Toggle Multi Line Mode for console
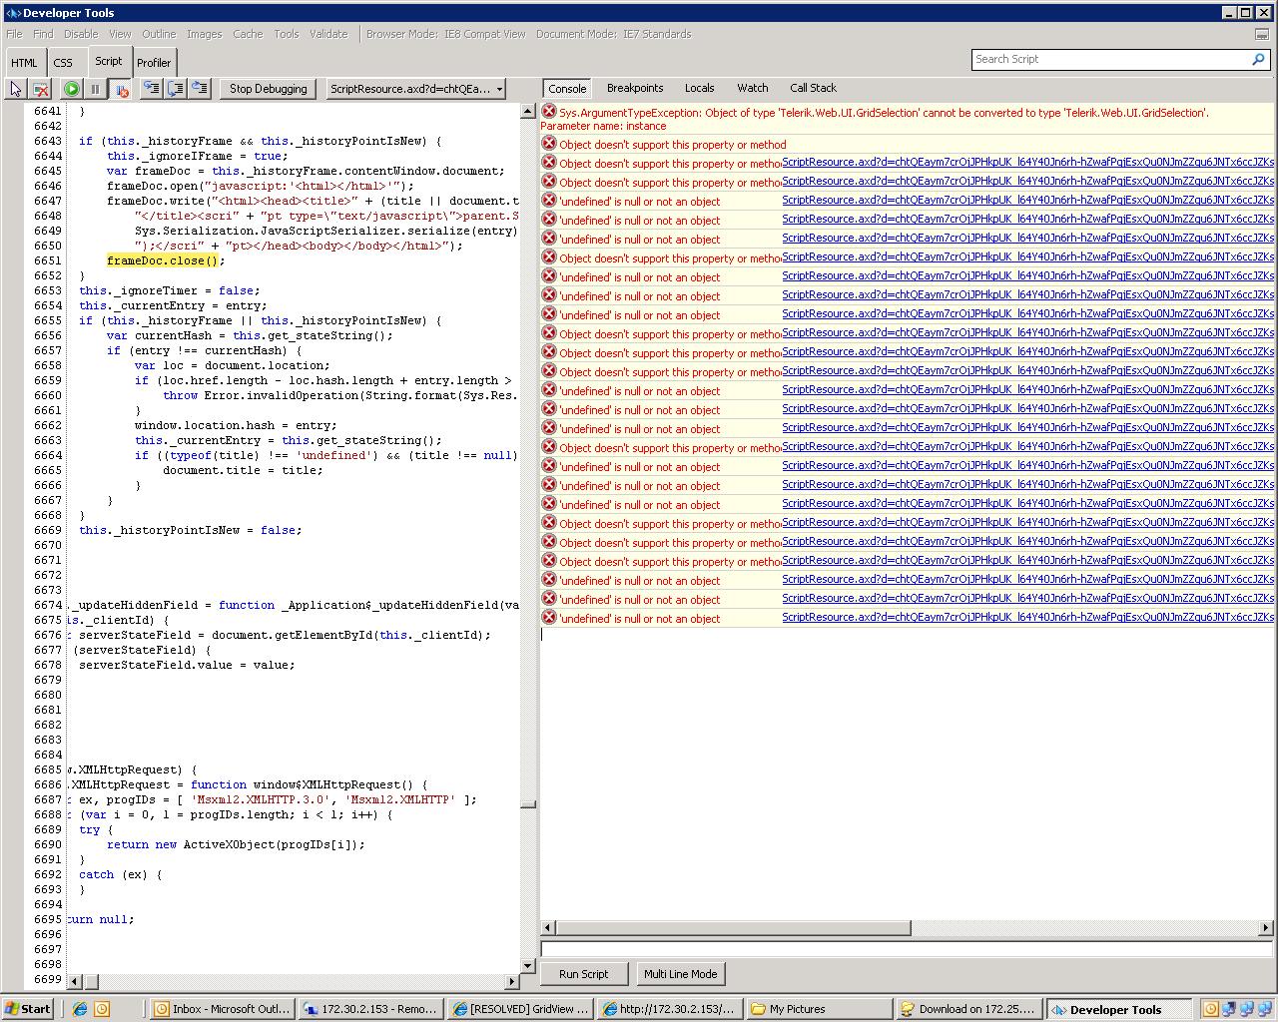 pos(680,974)
